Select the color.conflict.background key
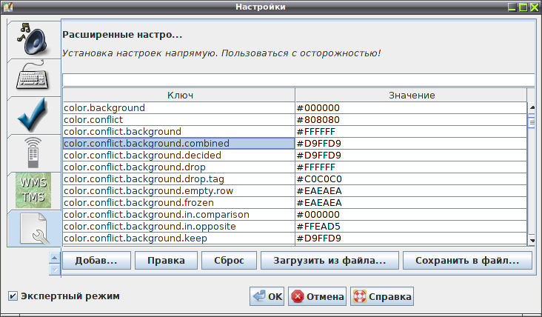 click(178, 131)
